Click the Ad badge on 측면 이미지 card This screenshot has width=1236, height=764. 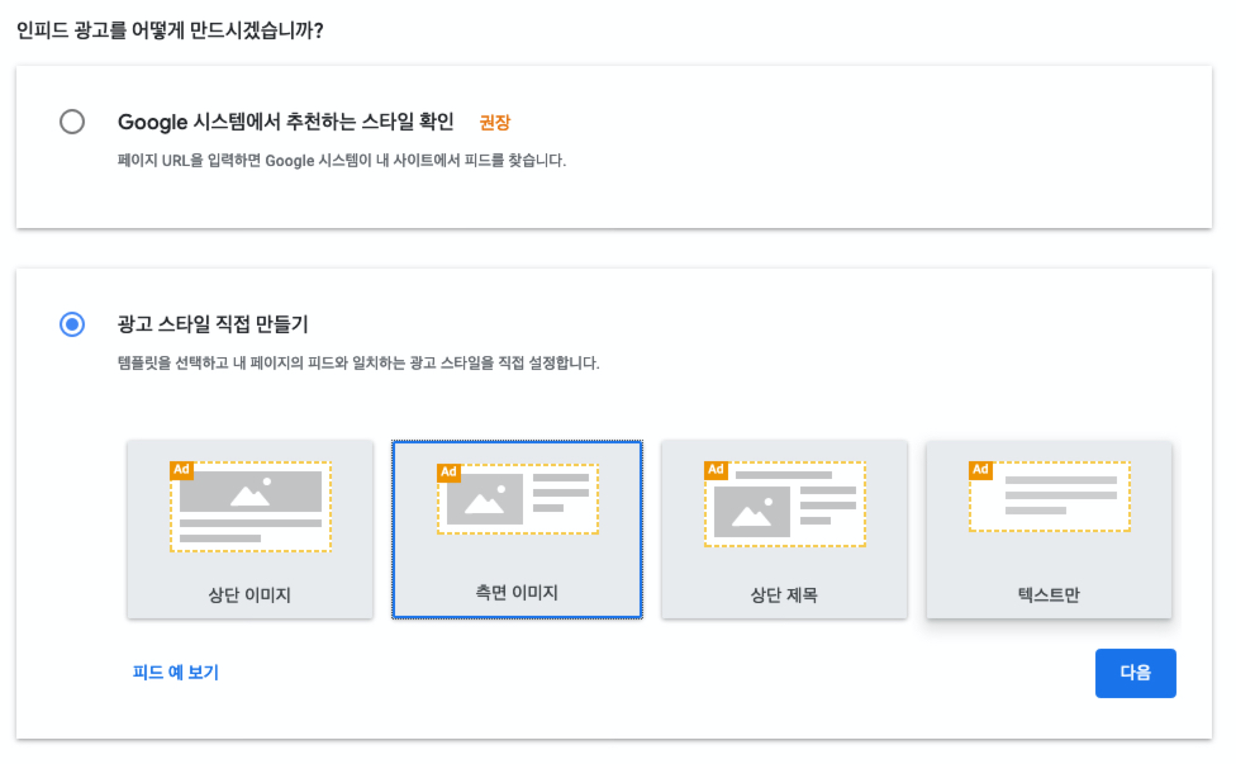448,472
